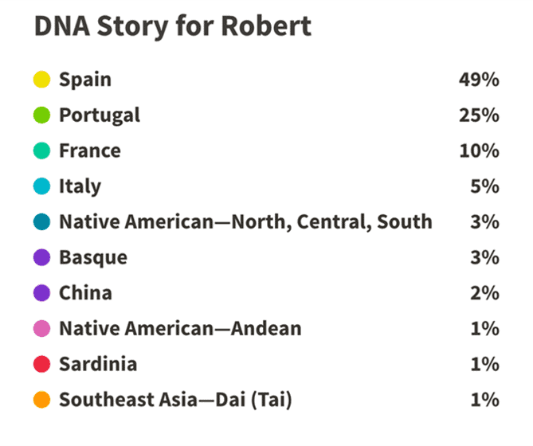Open Southeast Asia—Dai (Tai) entry
The image size is (533, 446).
click(176, 400)
